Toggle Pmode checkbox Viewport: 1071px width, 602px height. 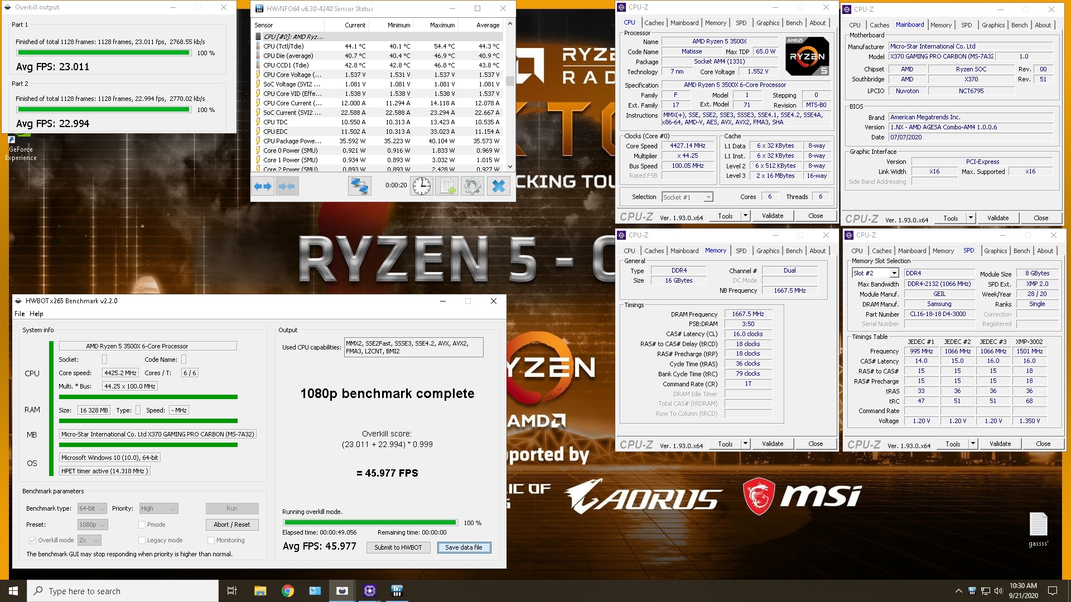(142, 525)
